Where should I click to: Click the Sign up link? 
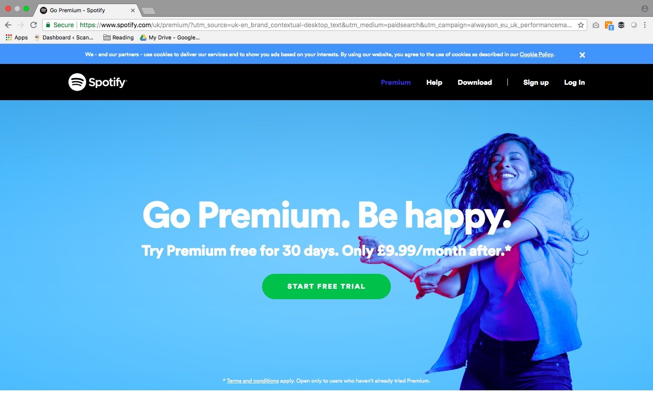pyautogui.click(x=536, y=83)
